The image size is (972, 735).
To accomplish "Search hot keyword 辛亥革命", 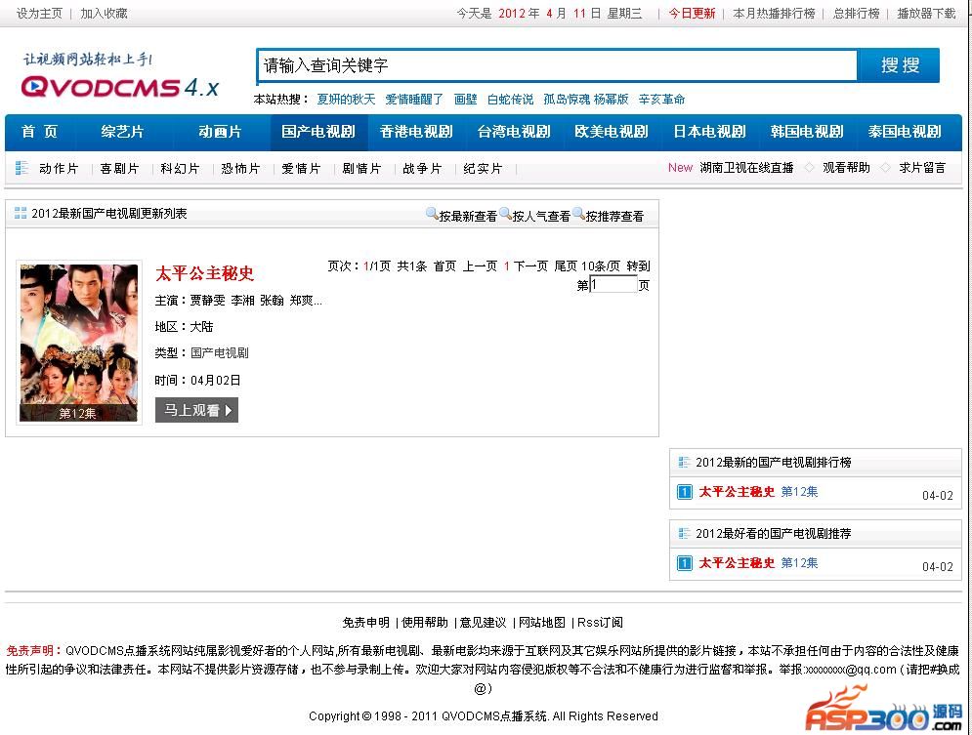I will click(661, 99).
